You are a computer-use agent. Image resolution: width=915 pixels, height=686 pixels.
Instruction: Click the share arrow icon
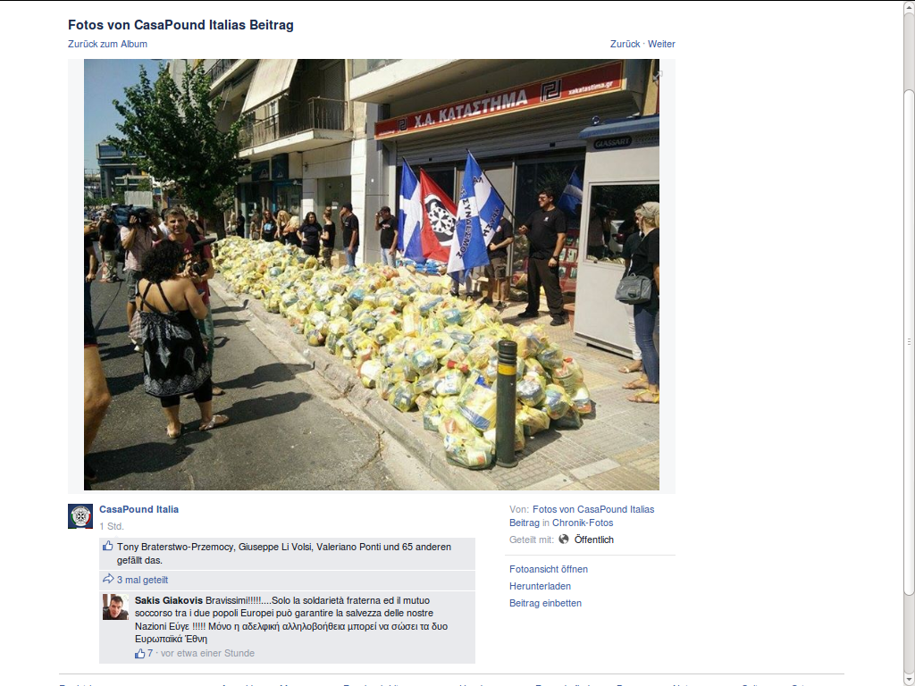click(108, 579)
